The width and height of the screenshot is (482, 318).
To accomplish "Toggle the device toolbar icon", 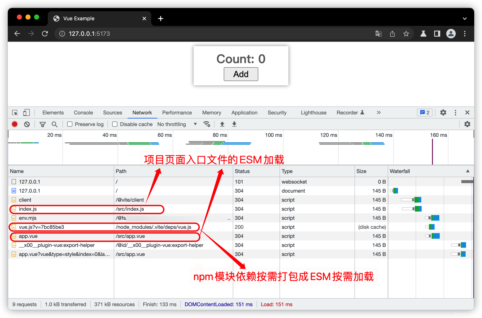I will click(x=26, y=113).
